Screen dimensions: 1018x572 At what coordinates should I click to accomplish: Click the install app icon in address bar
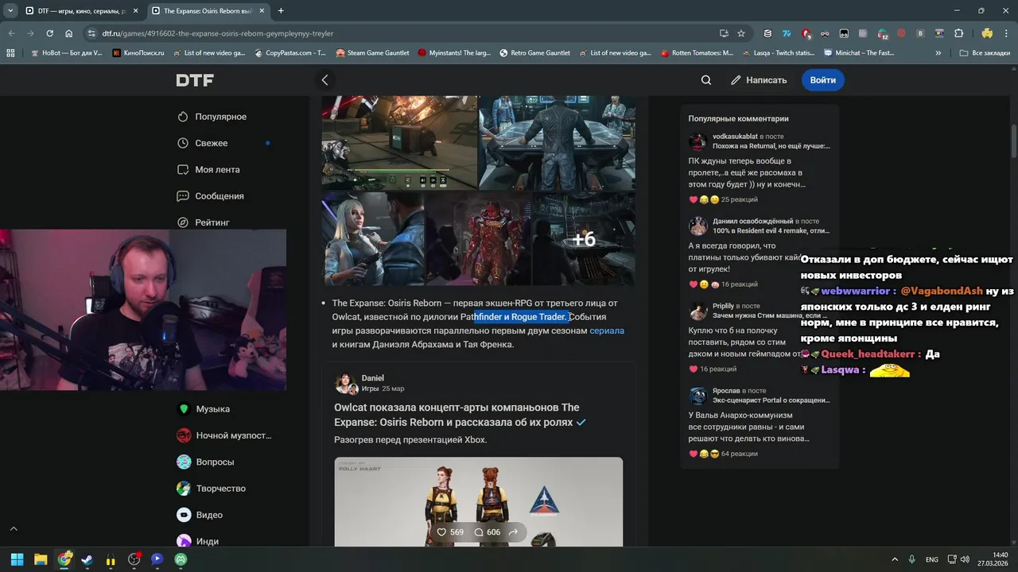(x=723, y=33)
